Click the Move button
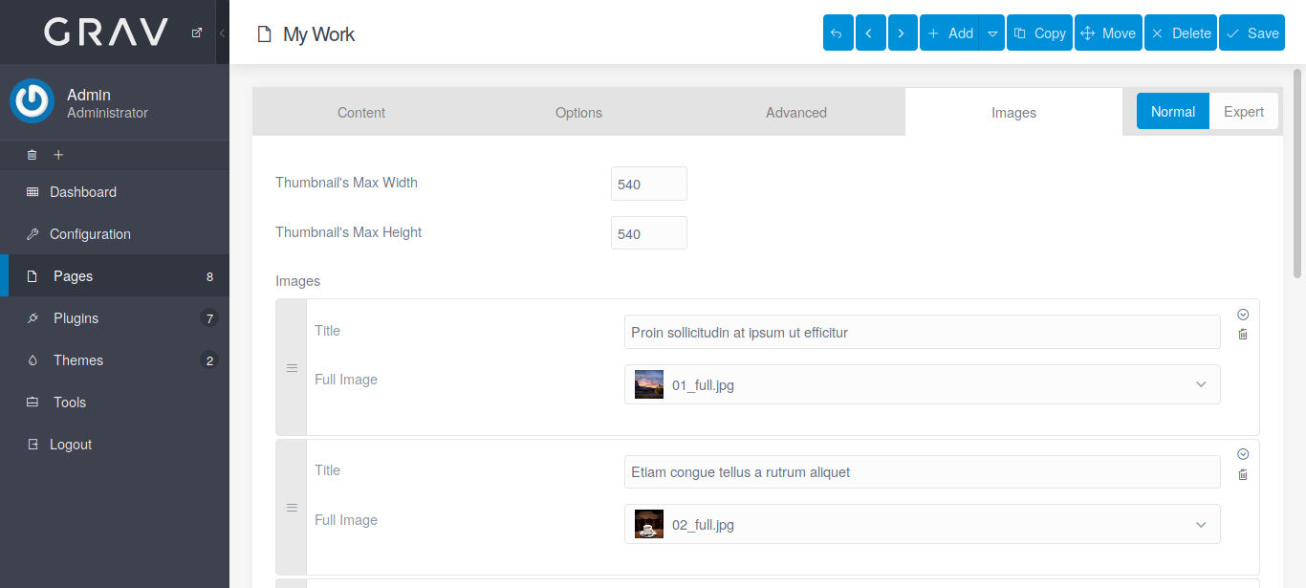This screenshot has width=1306, height=588. (1108, 33)
